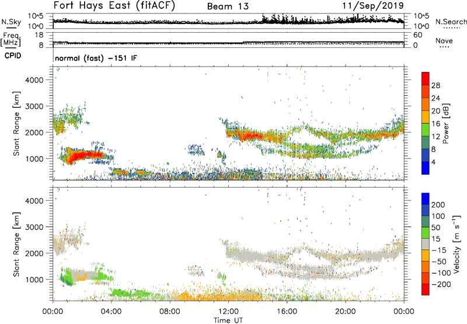The image size is (467, 324).
Task: Click the red top segment of Power color bar
Action: pos(426,78)
